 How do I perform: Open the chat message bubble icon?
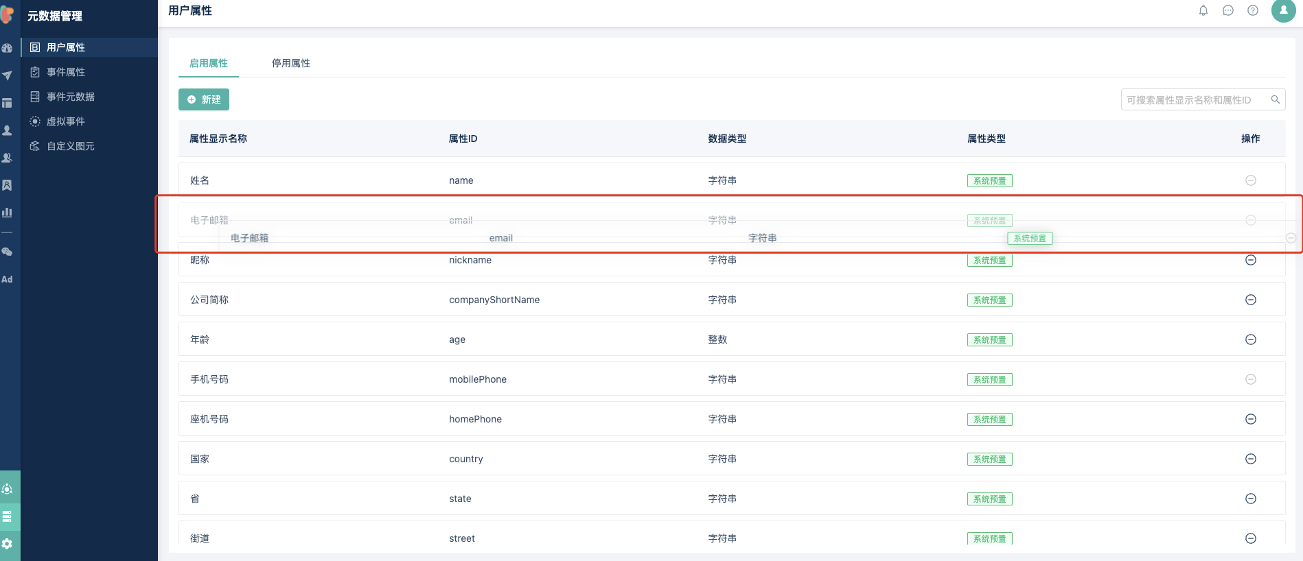coord(1228,10)
